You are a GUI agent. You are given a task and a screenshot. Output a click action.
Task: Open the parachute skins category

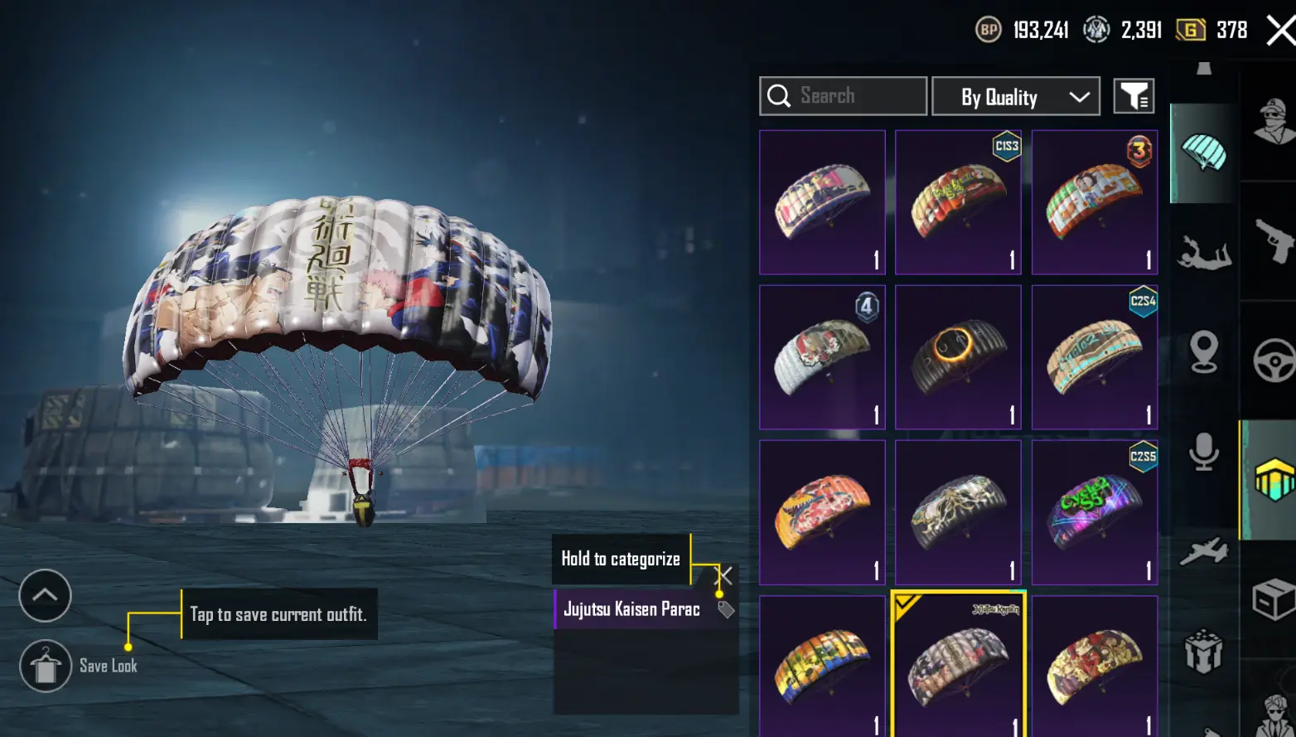pos(1204,153)
